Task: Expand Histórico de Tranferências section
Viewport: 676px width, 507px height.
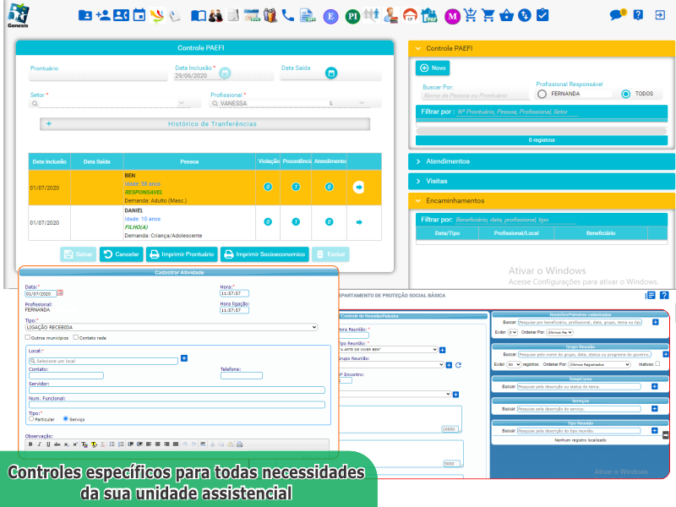Action: 204,124
